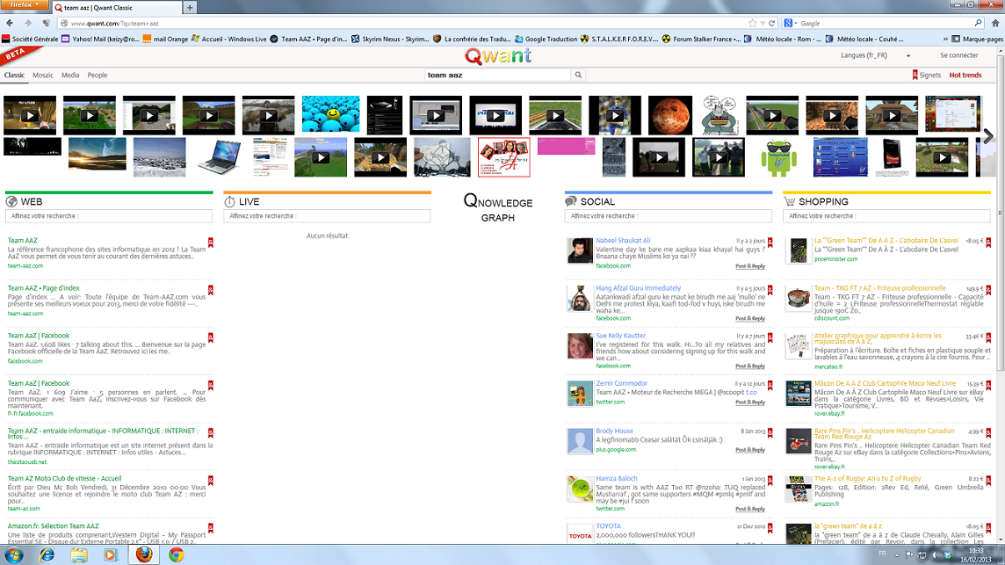This screenshot has height=565, width=1005.
Task: Click the red bookmark icon beside the first Team AAZ result
Action: (x=211, y=242)
